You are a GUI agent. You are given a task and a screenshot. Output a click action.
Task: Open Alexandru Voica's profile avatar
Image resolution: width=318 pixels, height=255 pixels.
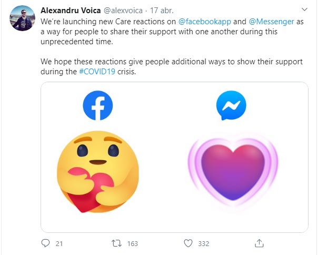coord(21,19)
